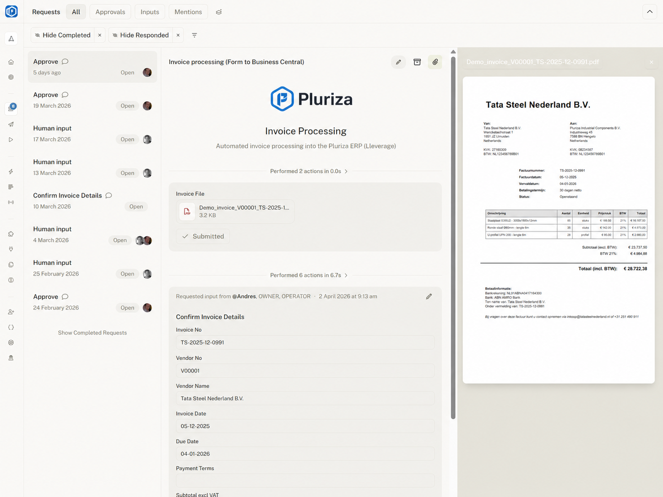Toggle the Hide Completed filter chip
This screenshot has width=663, height=497.
click(x=63, y=35)
